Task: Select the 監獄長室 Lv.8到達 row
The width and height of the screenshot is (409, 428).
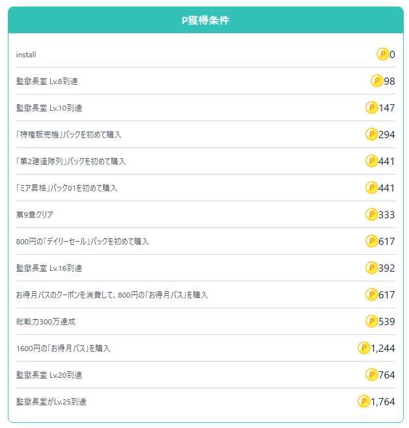Action: (x=47, y=81)
